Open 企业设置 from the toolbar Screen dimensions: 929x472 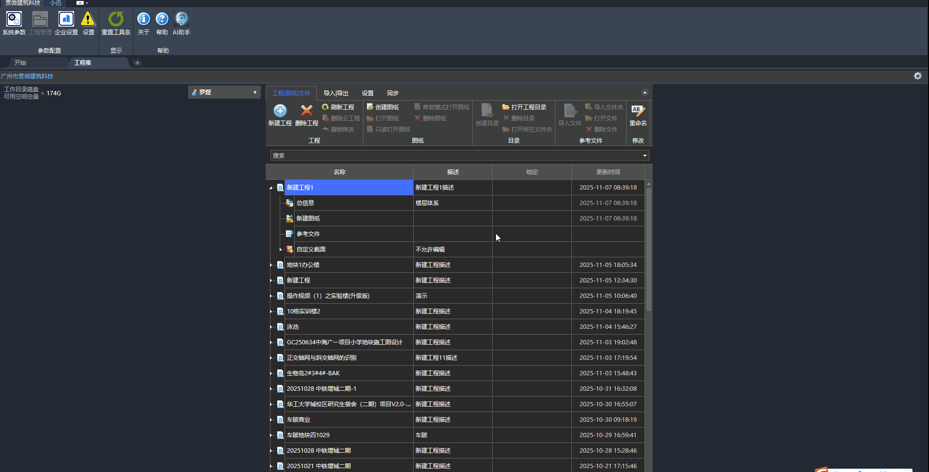point(66,20)
